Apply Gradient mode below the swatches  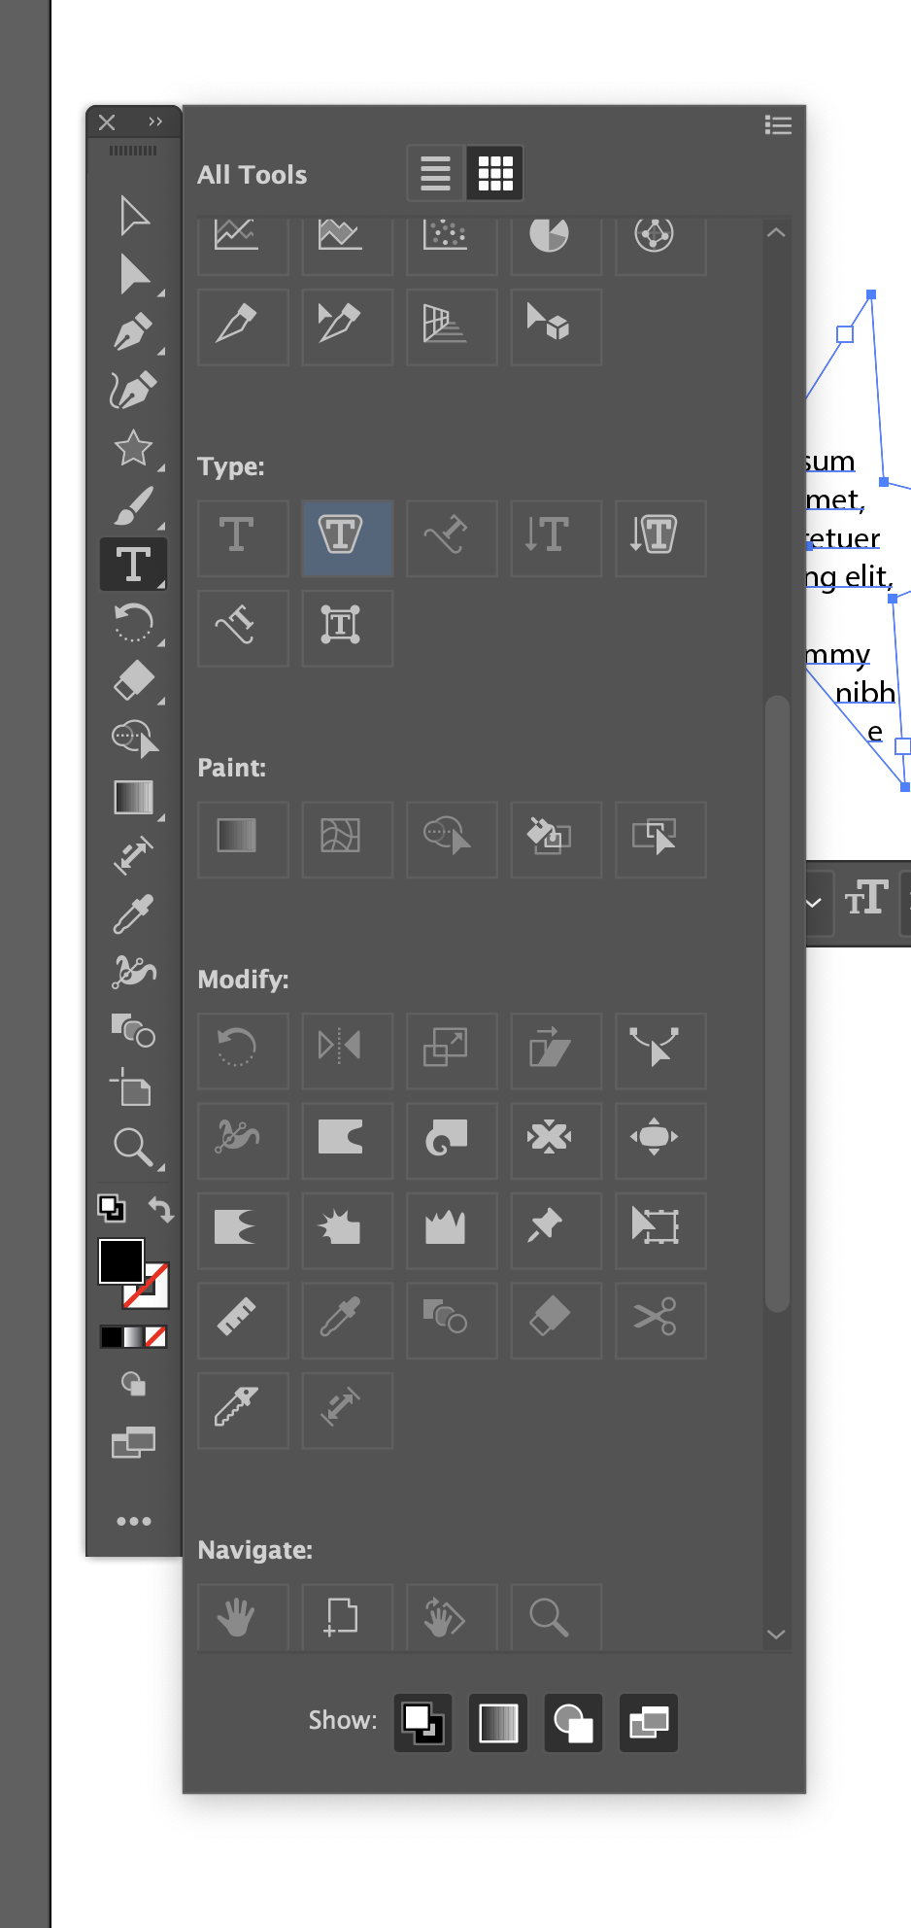coord(134,1337)
